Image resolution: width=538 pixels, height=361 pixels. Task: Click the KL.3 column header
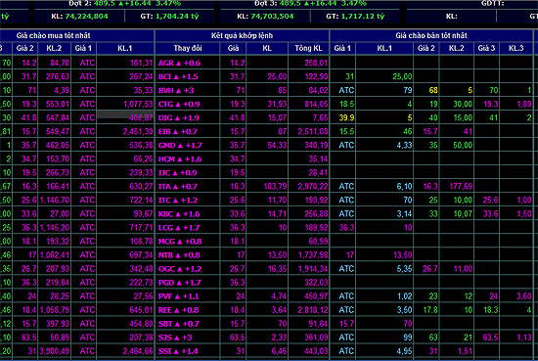click(516, 48)
